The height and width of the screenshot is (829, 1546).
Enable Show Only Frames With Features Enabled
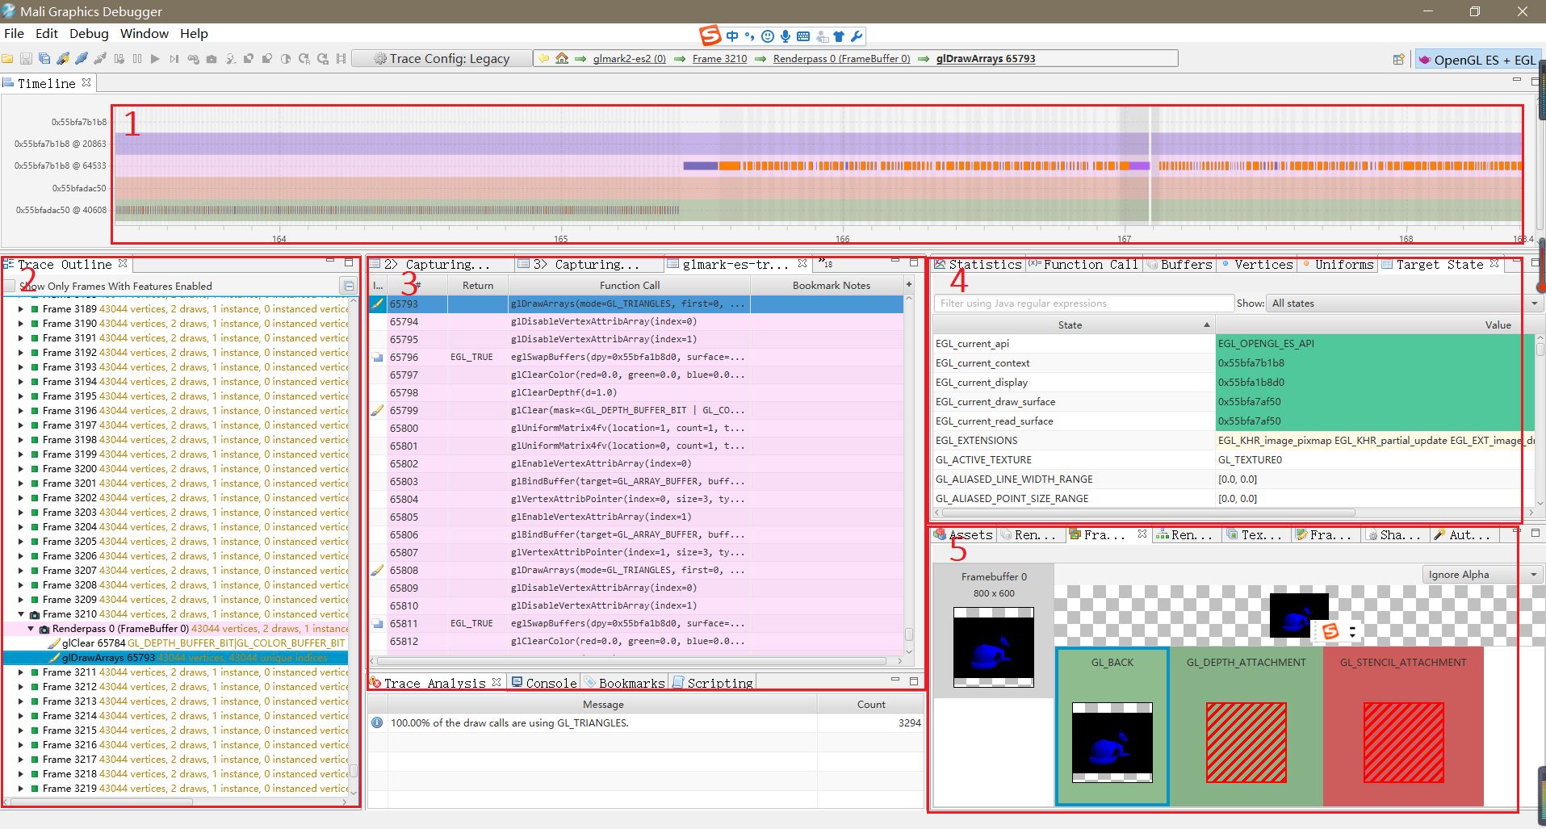[11, 286]
